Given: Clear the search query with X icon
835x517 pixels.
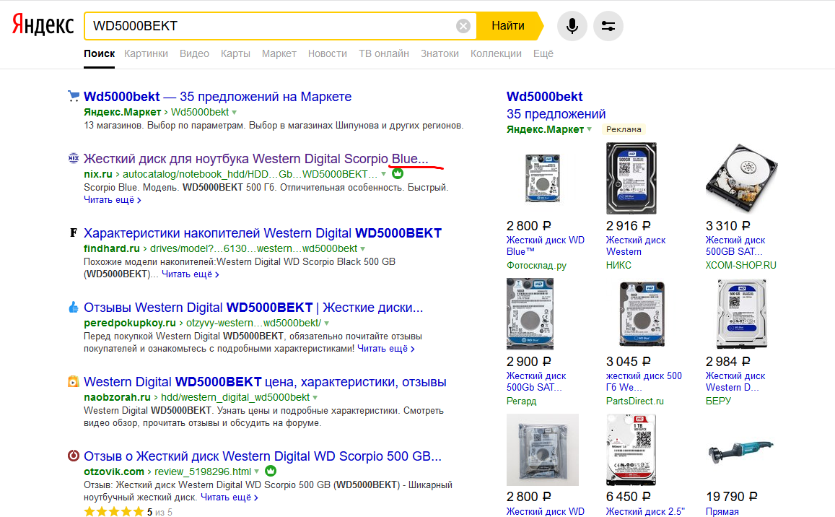Looking at the screenshot, I should tap(463, 26).
